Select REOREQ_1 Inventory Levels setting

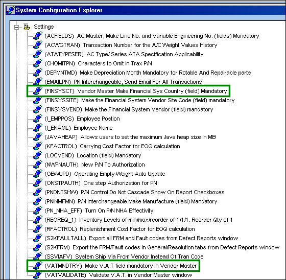click(138, 220)
